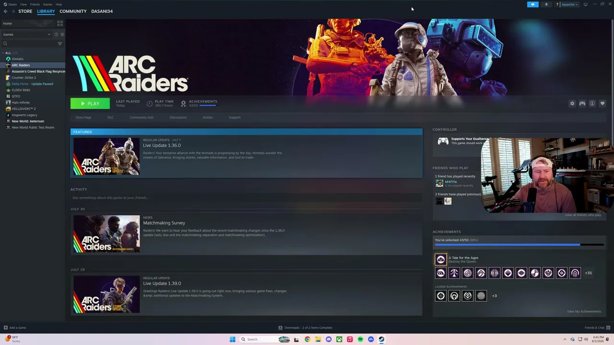The image size is (614, 345).
Task: Add ARC Raiders to favorites heart
Action: click(x=602, y=103)
